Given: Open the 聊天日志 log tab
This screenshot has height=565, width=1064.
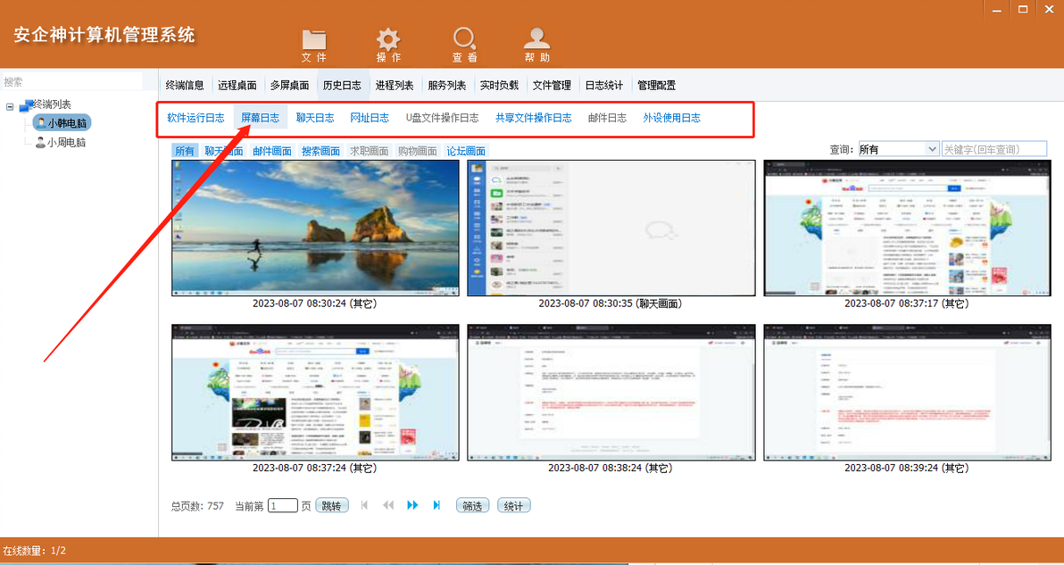Looking at the screenshot, I should [315, 117].
